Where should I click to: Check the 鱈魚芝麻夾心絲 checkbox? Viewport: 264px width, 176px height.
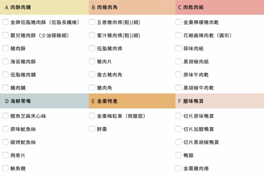coord(5,116)
